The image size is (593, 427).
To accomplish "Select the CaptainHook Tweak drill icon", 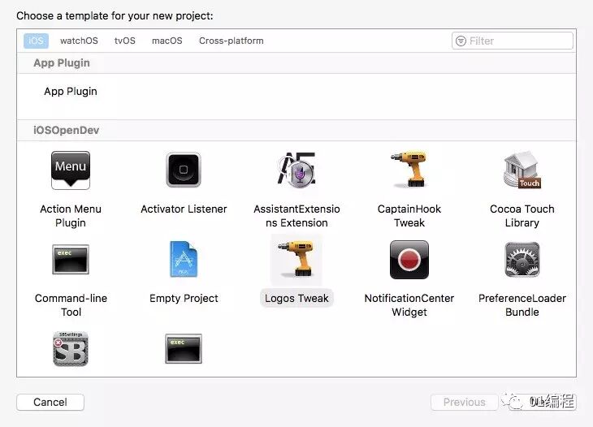I will point(409,169).
